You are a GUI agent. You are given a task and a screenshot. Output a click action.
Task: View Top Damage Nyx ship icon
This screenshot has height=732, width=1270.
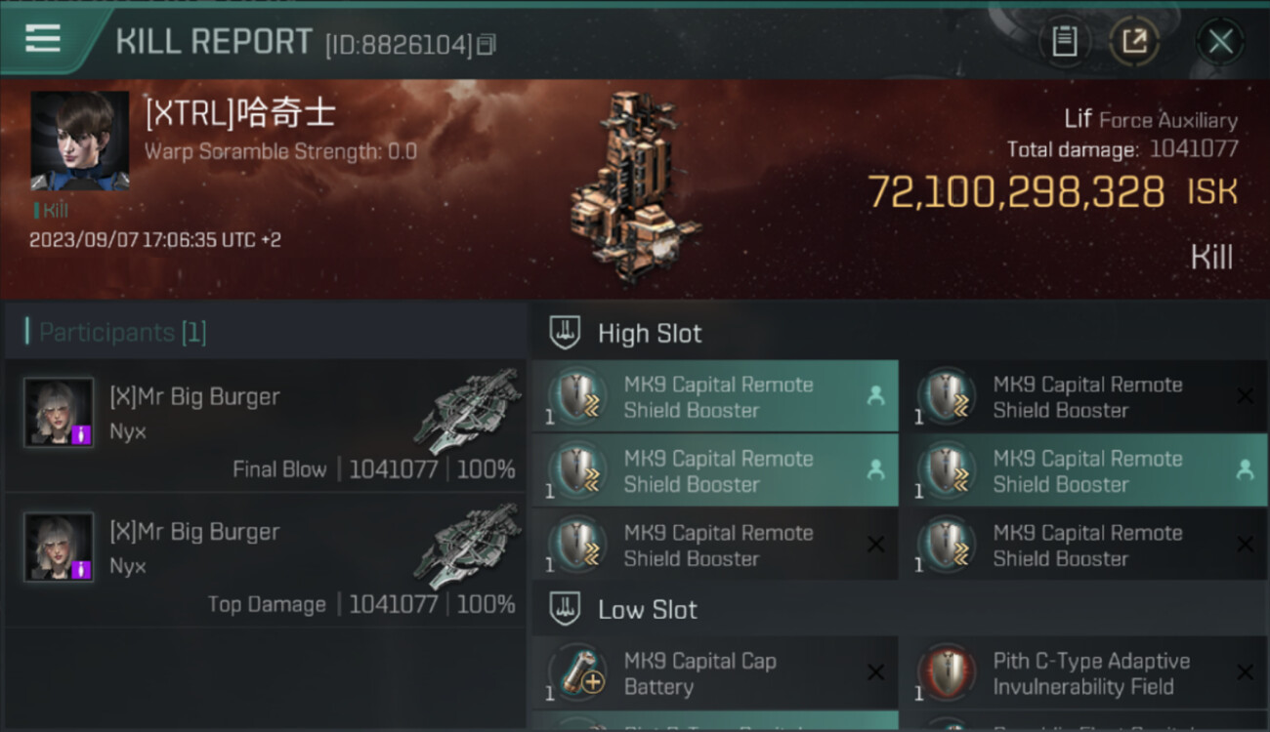[x=467, y=547]
